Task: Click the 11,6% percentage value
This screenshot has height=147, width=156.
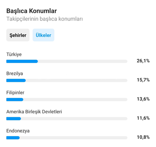Action: pos(143,118)
